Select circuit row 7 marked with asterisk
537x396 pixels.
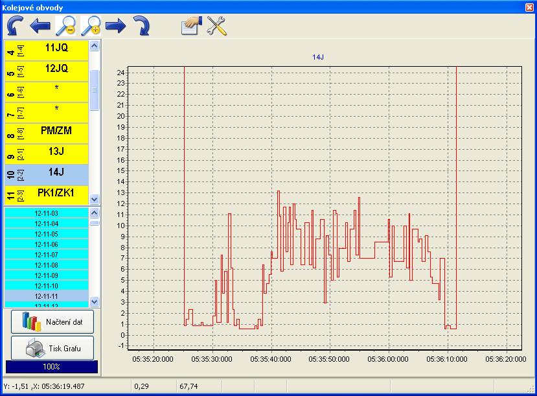[47, 113]
